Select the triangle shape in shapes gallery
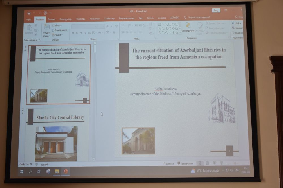The width and height of the screenshot is (283, 188). (x=160, y=29)
